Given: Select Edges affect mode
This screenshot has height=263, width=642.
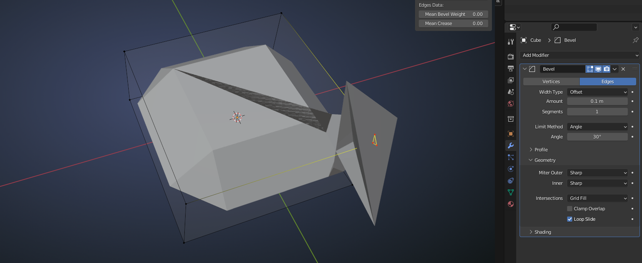Looking at the screenshot, I should (x=607, y=81).
